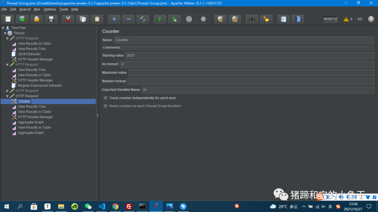The width and height of the screenshot is (378, 212).
Task: Open WeChat from the taskbar
Action: (x=88, y=206)
